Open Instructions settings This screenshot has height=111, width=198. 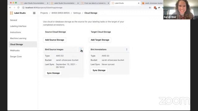[x=23, y=32]
